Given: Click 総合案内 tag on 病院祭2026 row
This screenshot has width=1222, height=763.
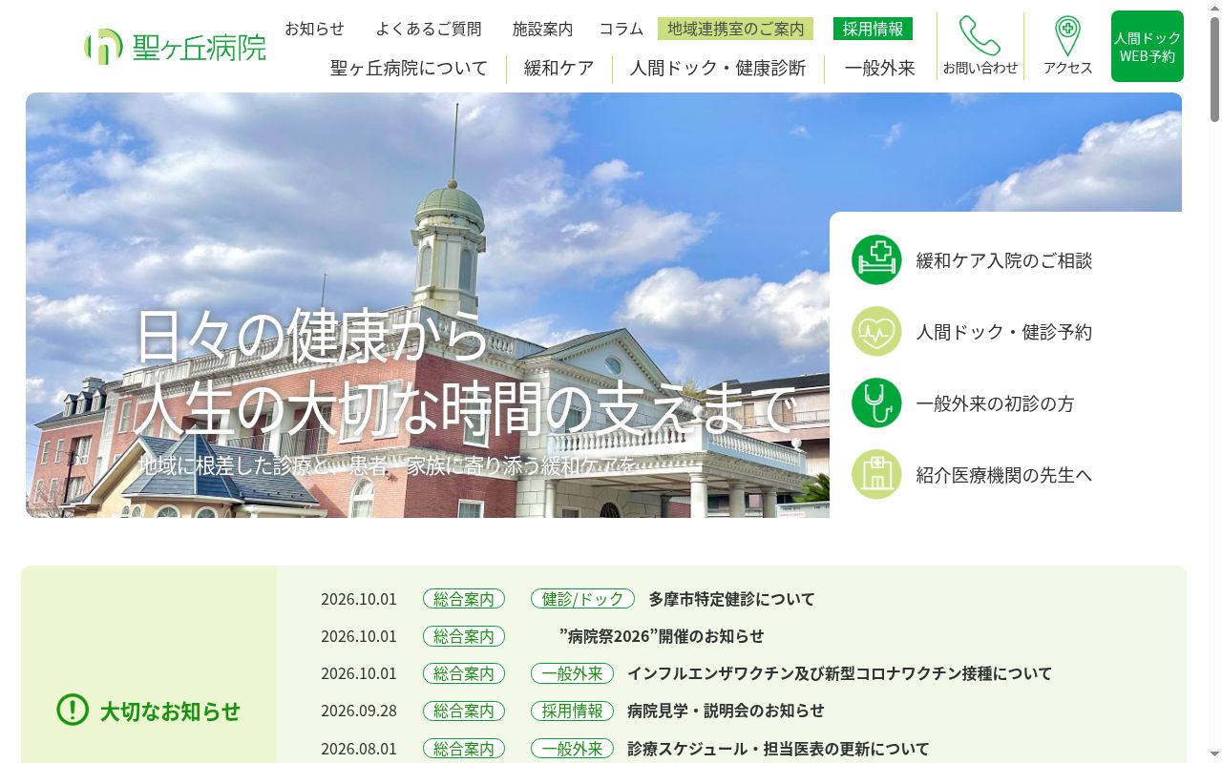Looking at the screenshot, I should point(464,636).
